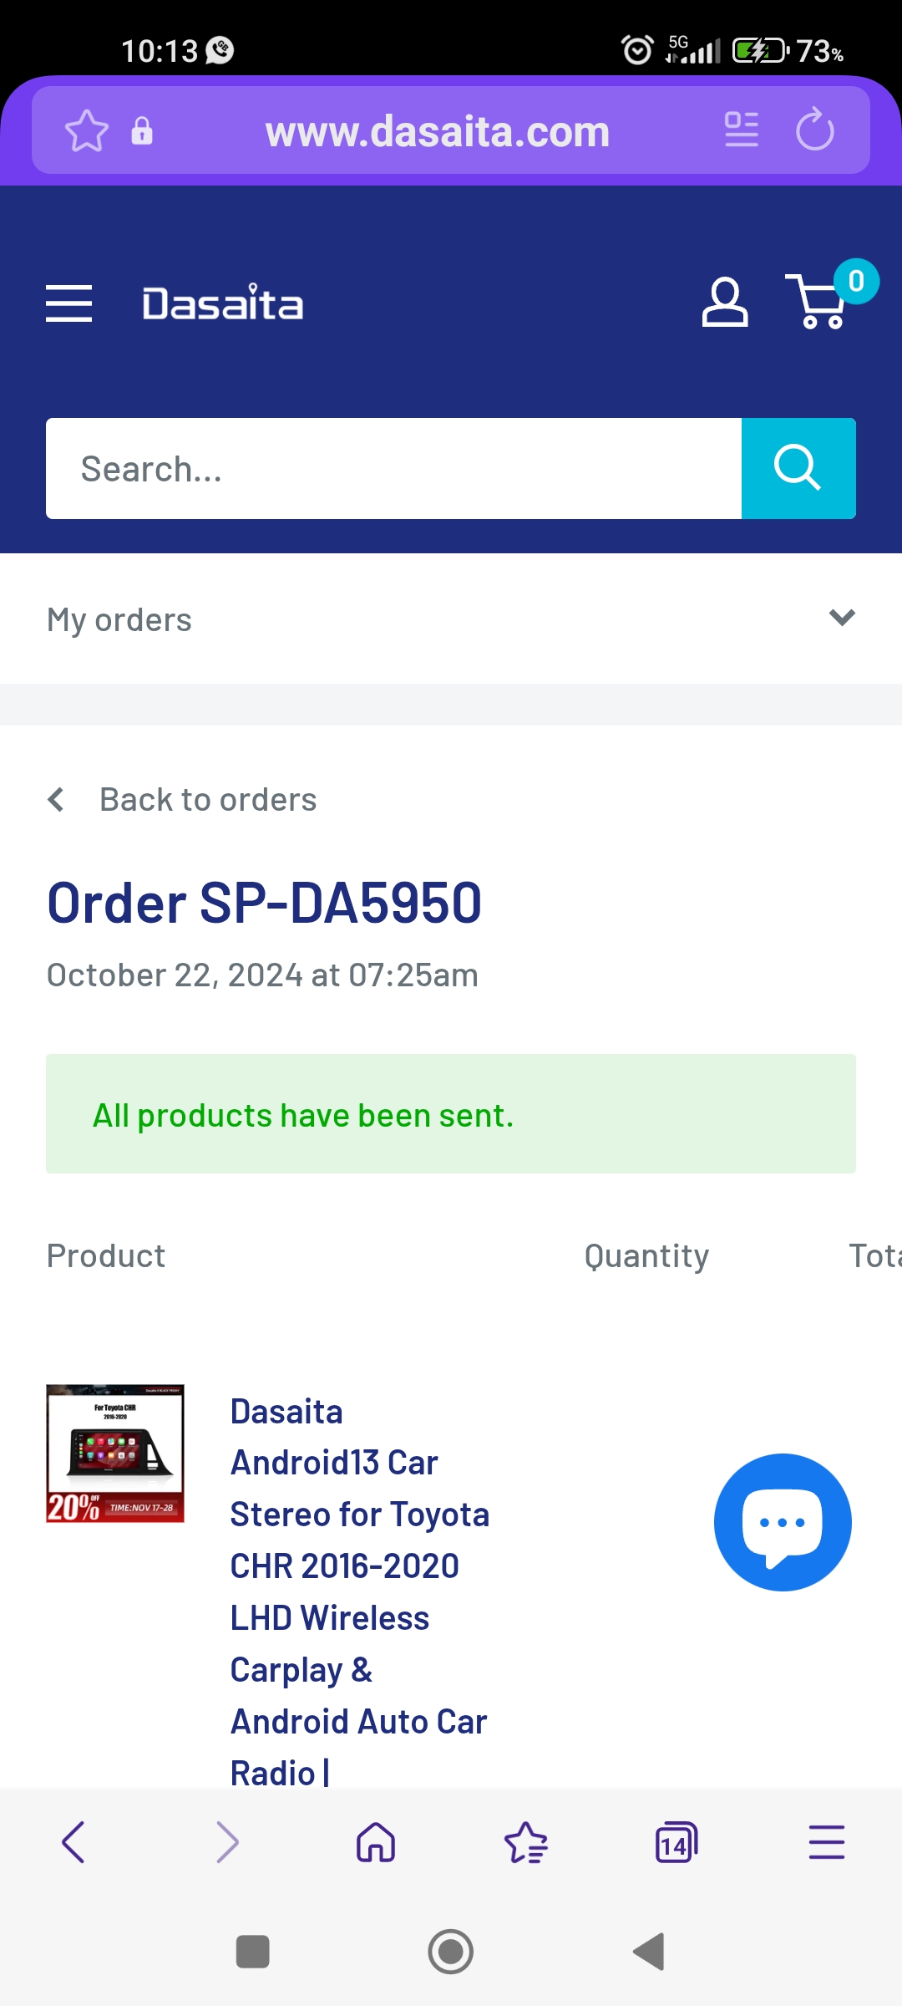Open the Toyota CHR product thumbnail
Viewport: 902px width, 2006px height.
[115, 1454]
